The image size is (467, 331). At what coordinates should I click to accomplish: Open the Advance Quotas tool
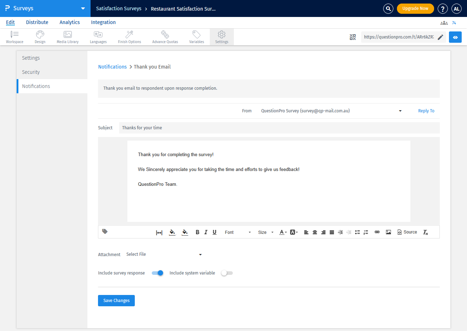tap(165, 37)
